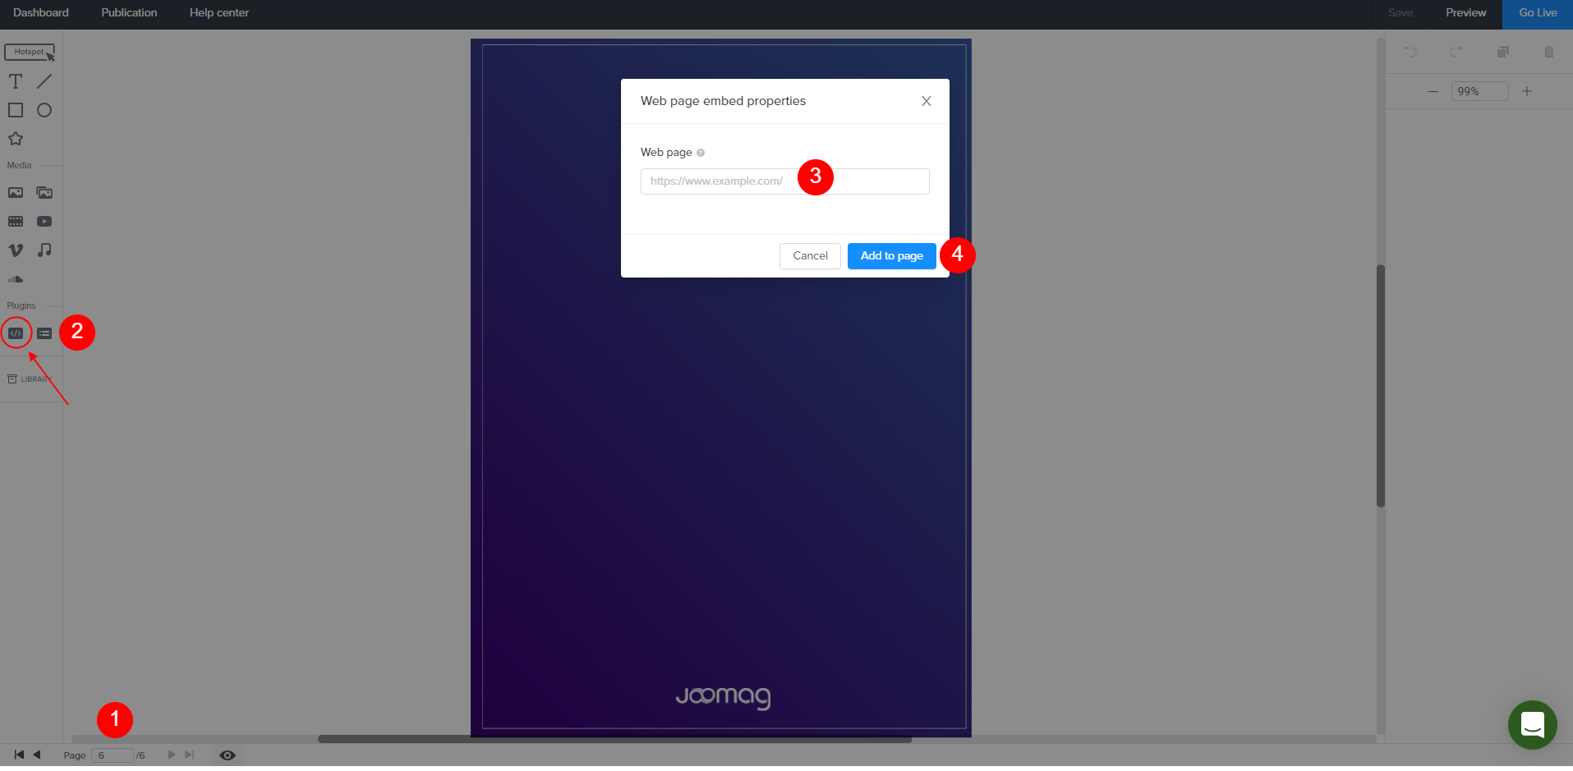
Task: Click Add to page button
Action: (891, 256)
